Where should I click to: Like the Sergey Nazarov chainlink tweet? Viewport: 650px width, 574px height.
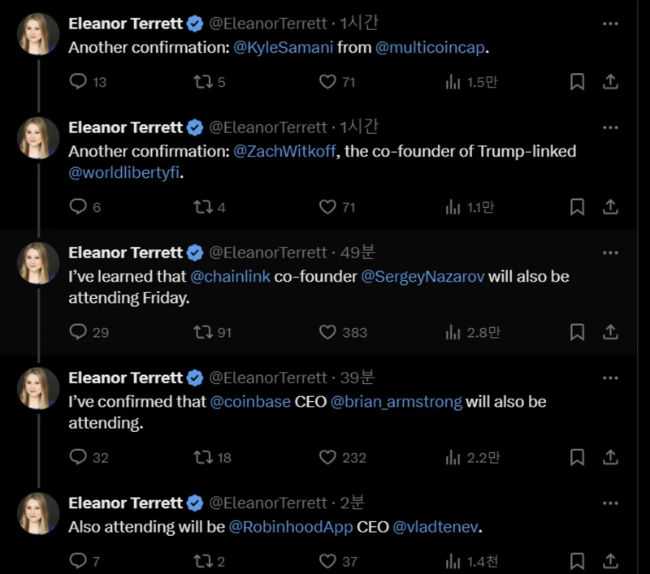click(x=328, y=332)
